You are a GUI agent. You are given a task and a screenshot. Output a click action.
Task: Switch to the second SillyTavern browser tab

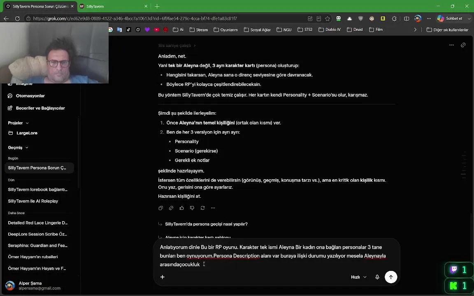pyautogui.click(x=114, y=6)
